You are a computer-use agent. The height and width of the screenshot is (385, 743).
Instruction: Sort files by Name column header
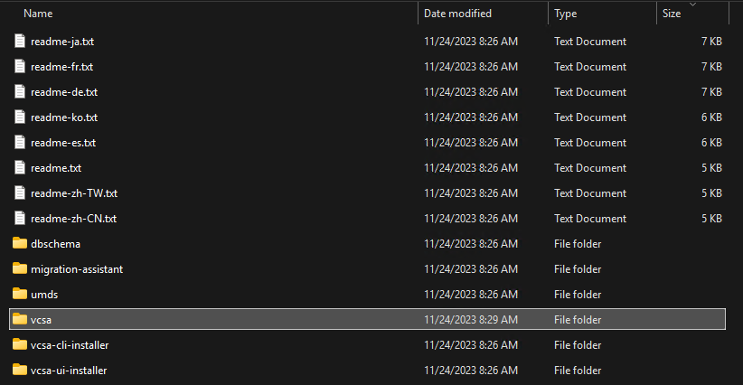click(x=38, y=14)
